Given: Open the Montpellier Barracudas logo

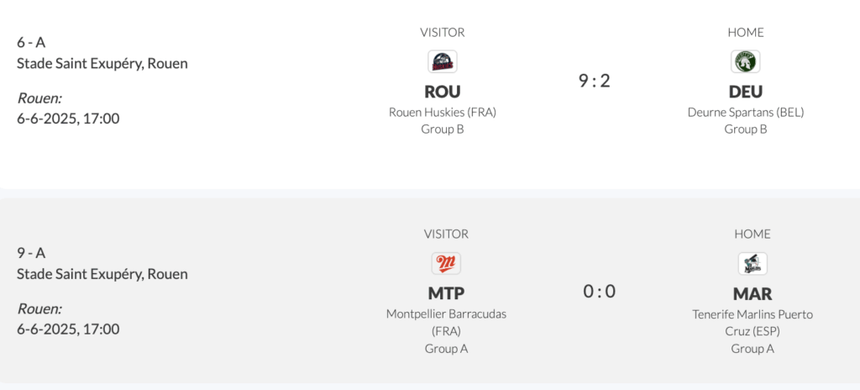Looking at the screenshot, I should point(446,263).
